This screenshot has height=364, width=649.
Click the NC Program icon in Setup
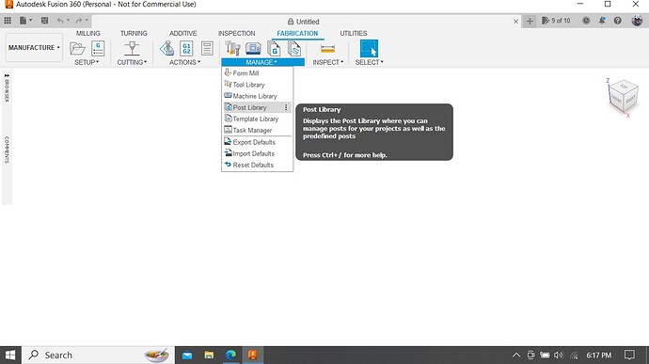(x=98, y=49)
